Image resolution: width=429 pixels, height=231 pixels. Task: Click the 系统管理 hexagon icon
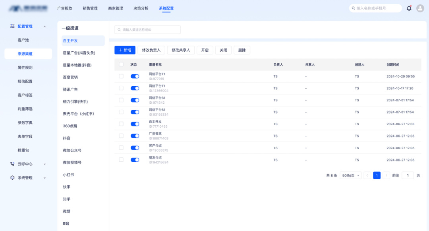(x=12, y=178)
